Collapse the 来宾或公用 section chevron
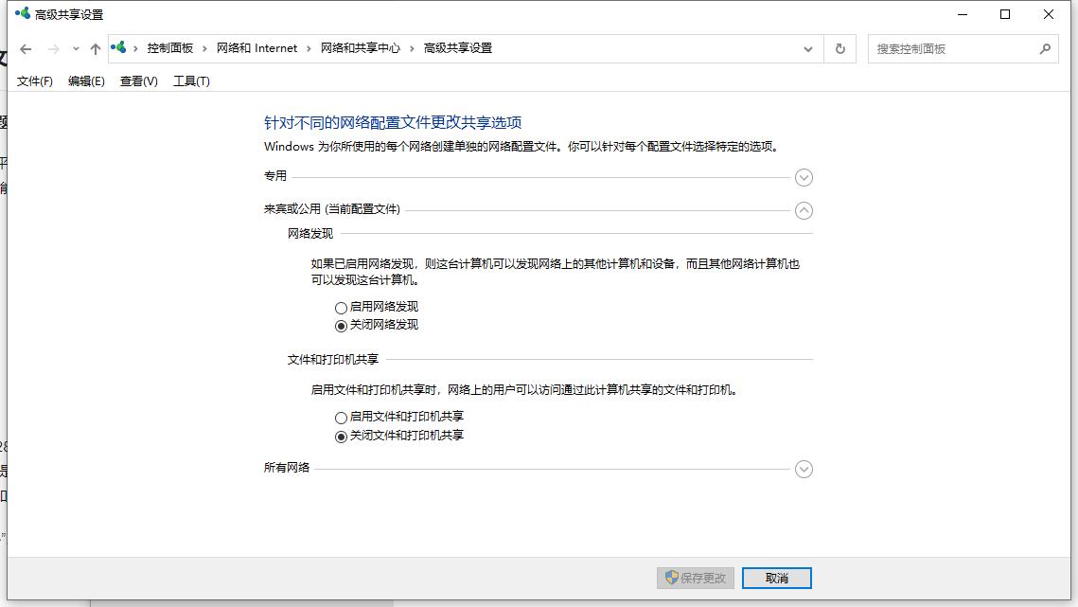The height and width of the screenshot is (607, 1078). tap(804, 210)
